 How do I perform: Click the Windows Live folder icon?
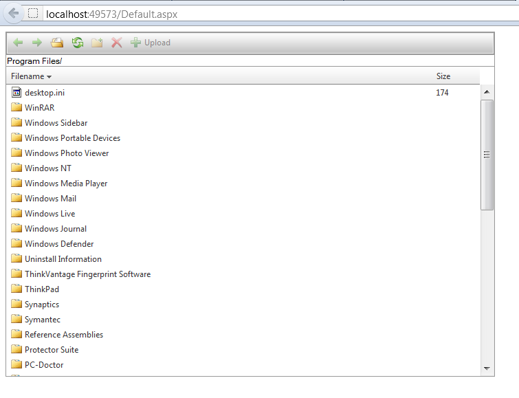pyautogui.click(x=16, y=213)
